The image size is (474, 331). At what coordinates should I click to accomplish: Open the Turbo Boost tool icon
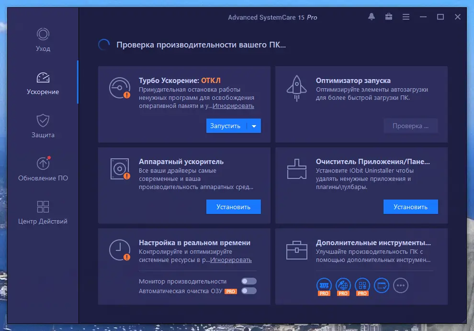pyautogui.click(x=119, y=88)
